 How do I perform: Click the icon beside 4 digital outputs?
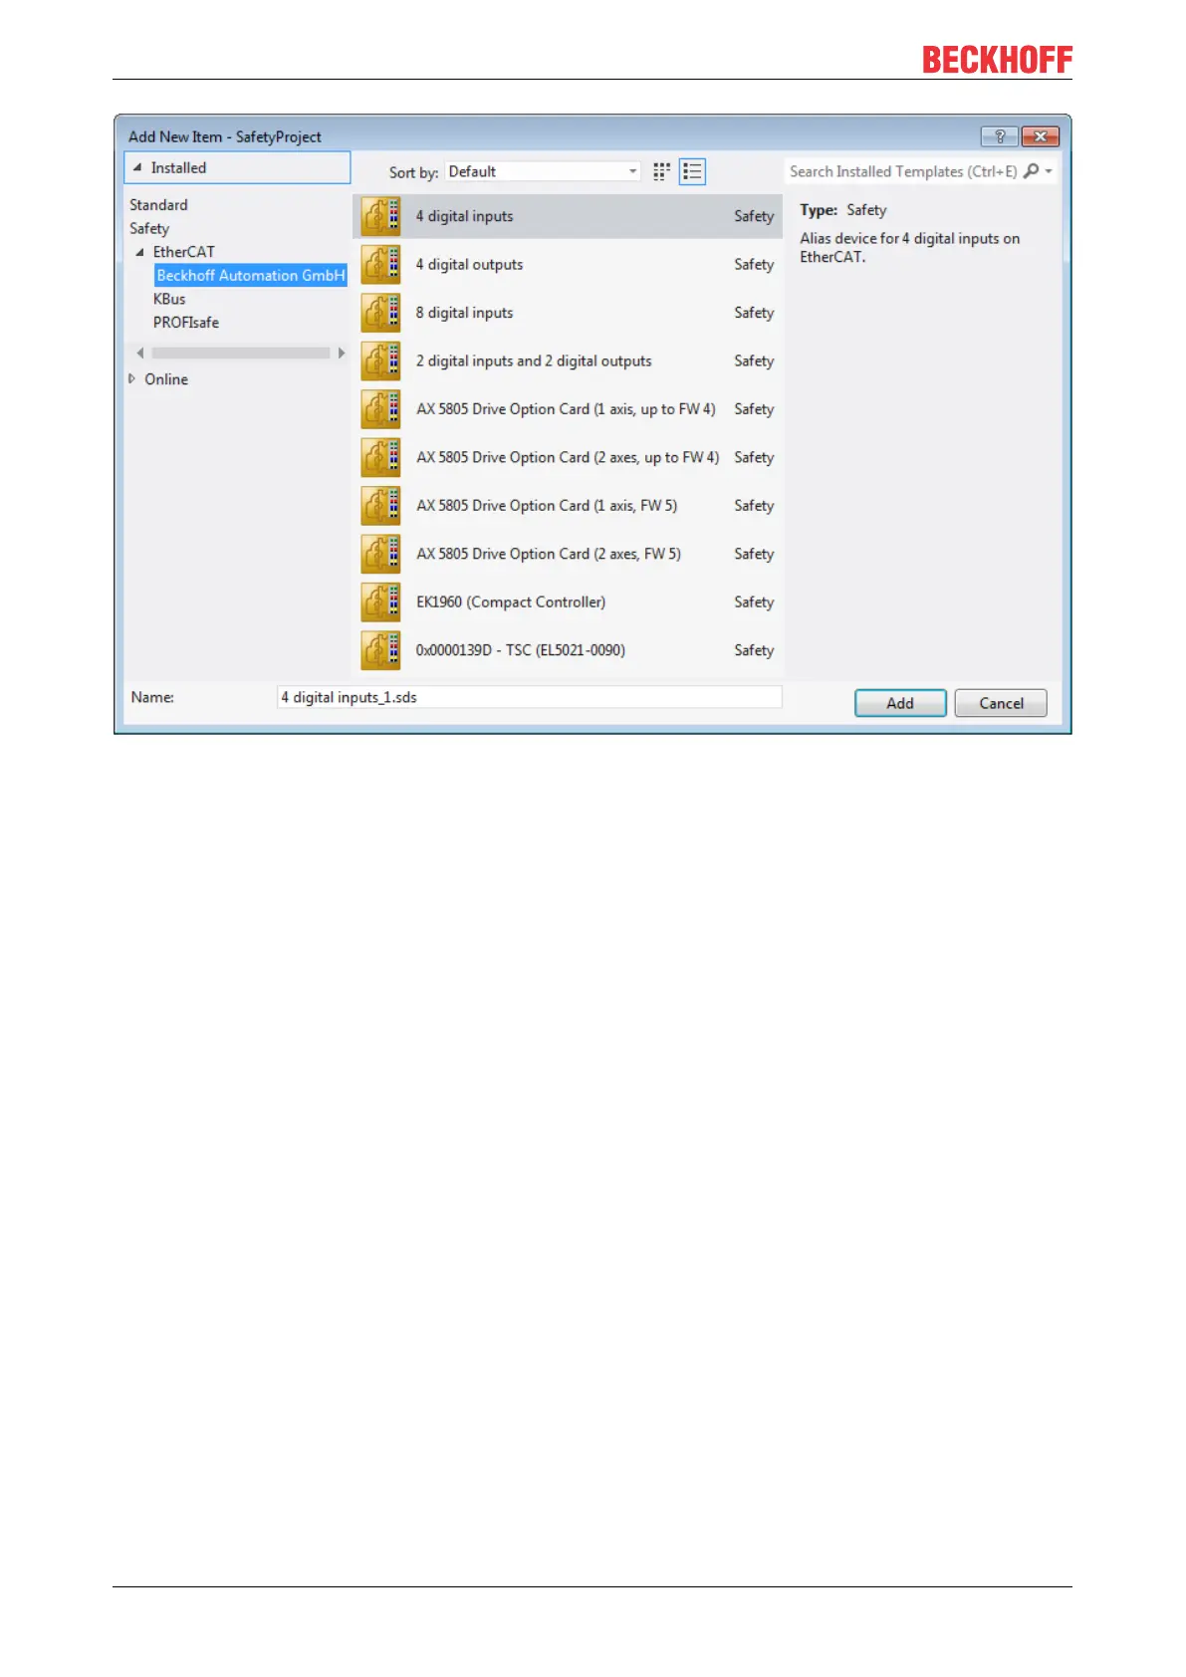tap(380, 265)
